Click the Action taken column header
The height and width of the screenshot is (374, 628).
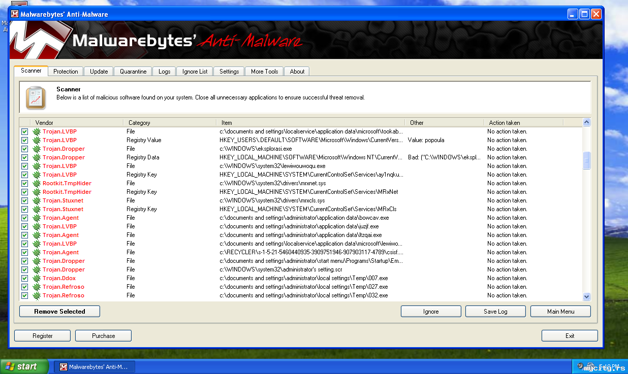[x=523, y=122]
